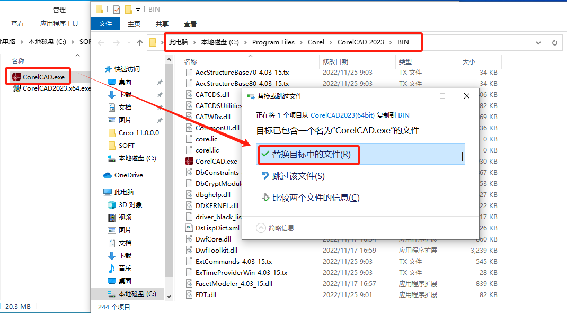Click CorelCAD2023.x64.exe installer icon in left window
This screenshot has height=313, width=567.
click(x=16, y=88)
